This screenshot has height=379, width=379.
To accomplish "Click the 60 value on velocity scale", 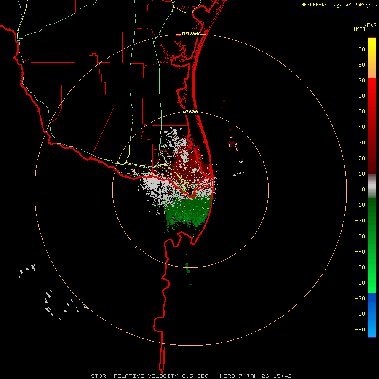I will pyautogui.click(x=362, y=96).
